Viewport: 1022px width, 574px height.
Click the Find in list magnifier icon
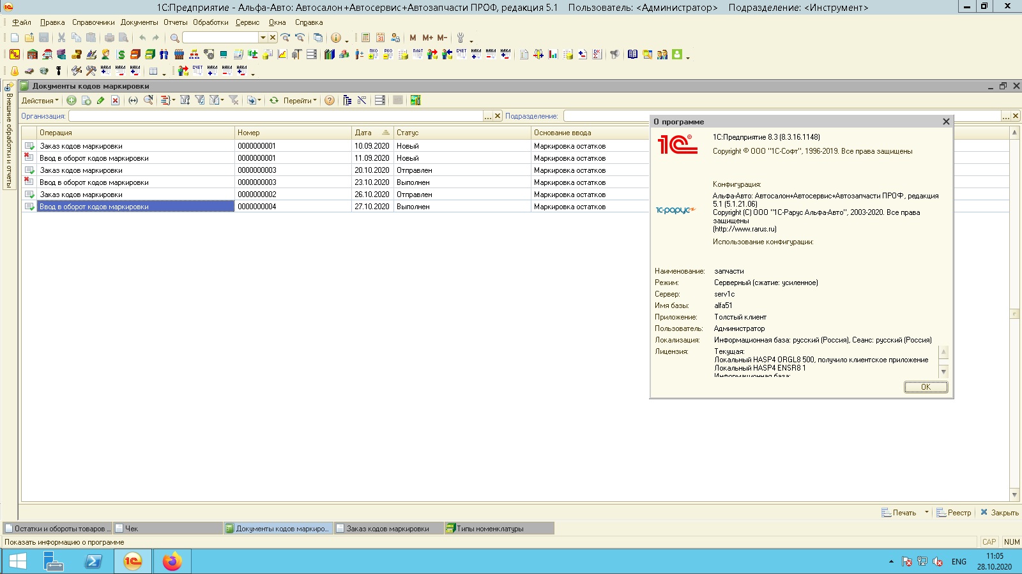point(148,100)
